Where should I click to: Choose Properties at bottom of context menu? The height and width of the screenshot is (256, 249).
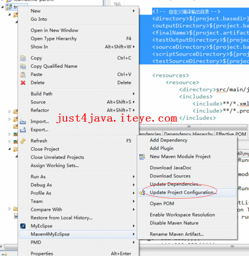pyautogui.click(x=42, y=253)
